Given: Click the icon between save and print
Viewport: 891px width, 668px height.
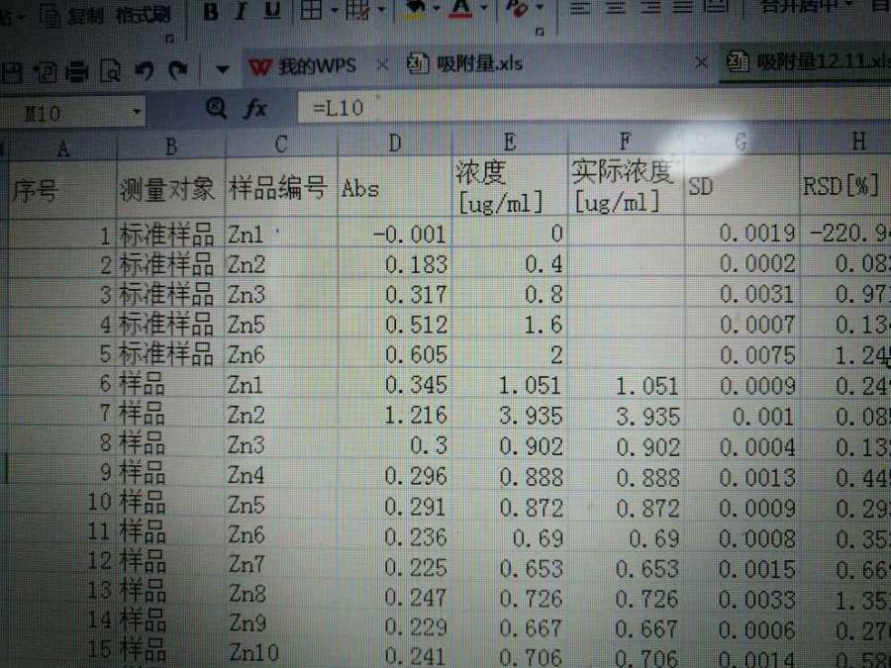Looking at the screenshot, I should (45, 72).
